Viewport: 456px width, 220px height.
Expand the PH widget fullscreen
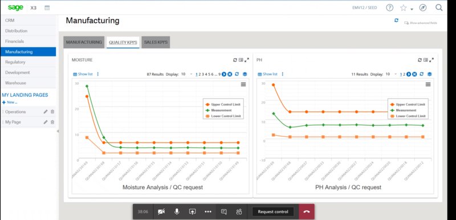431,60
